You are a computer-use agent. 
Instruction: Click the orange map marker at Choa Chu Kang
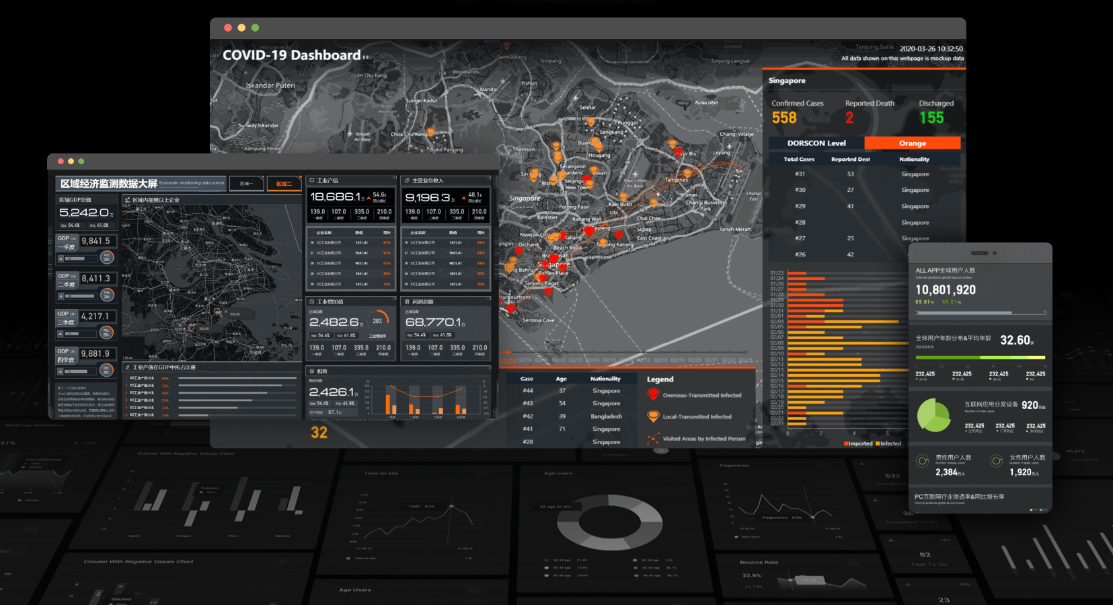430,133
